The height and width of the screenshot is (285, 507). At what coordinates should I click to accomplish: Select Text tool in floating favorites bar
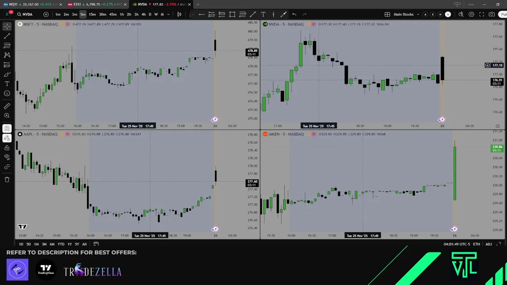click(x=263, y=14)
